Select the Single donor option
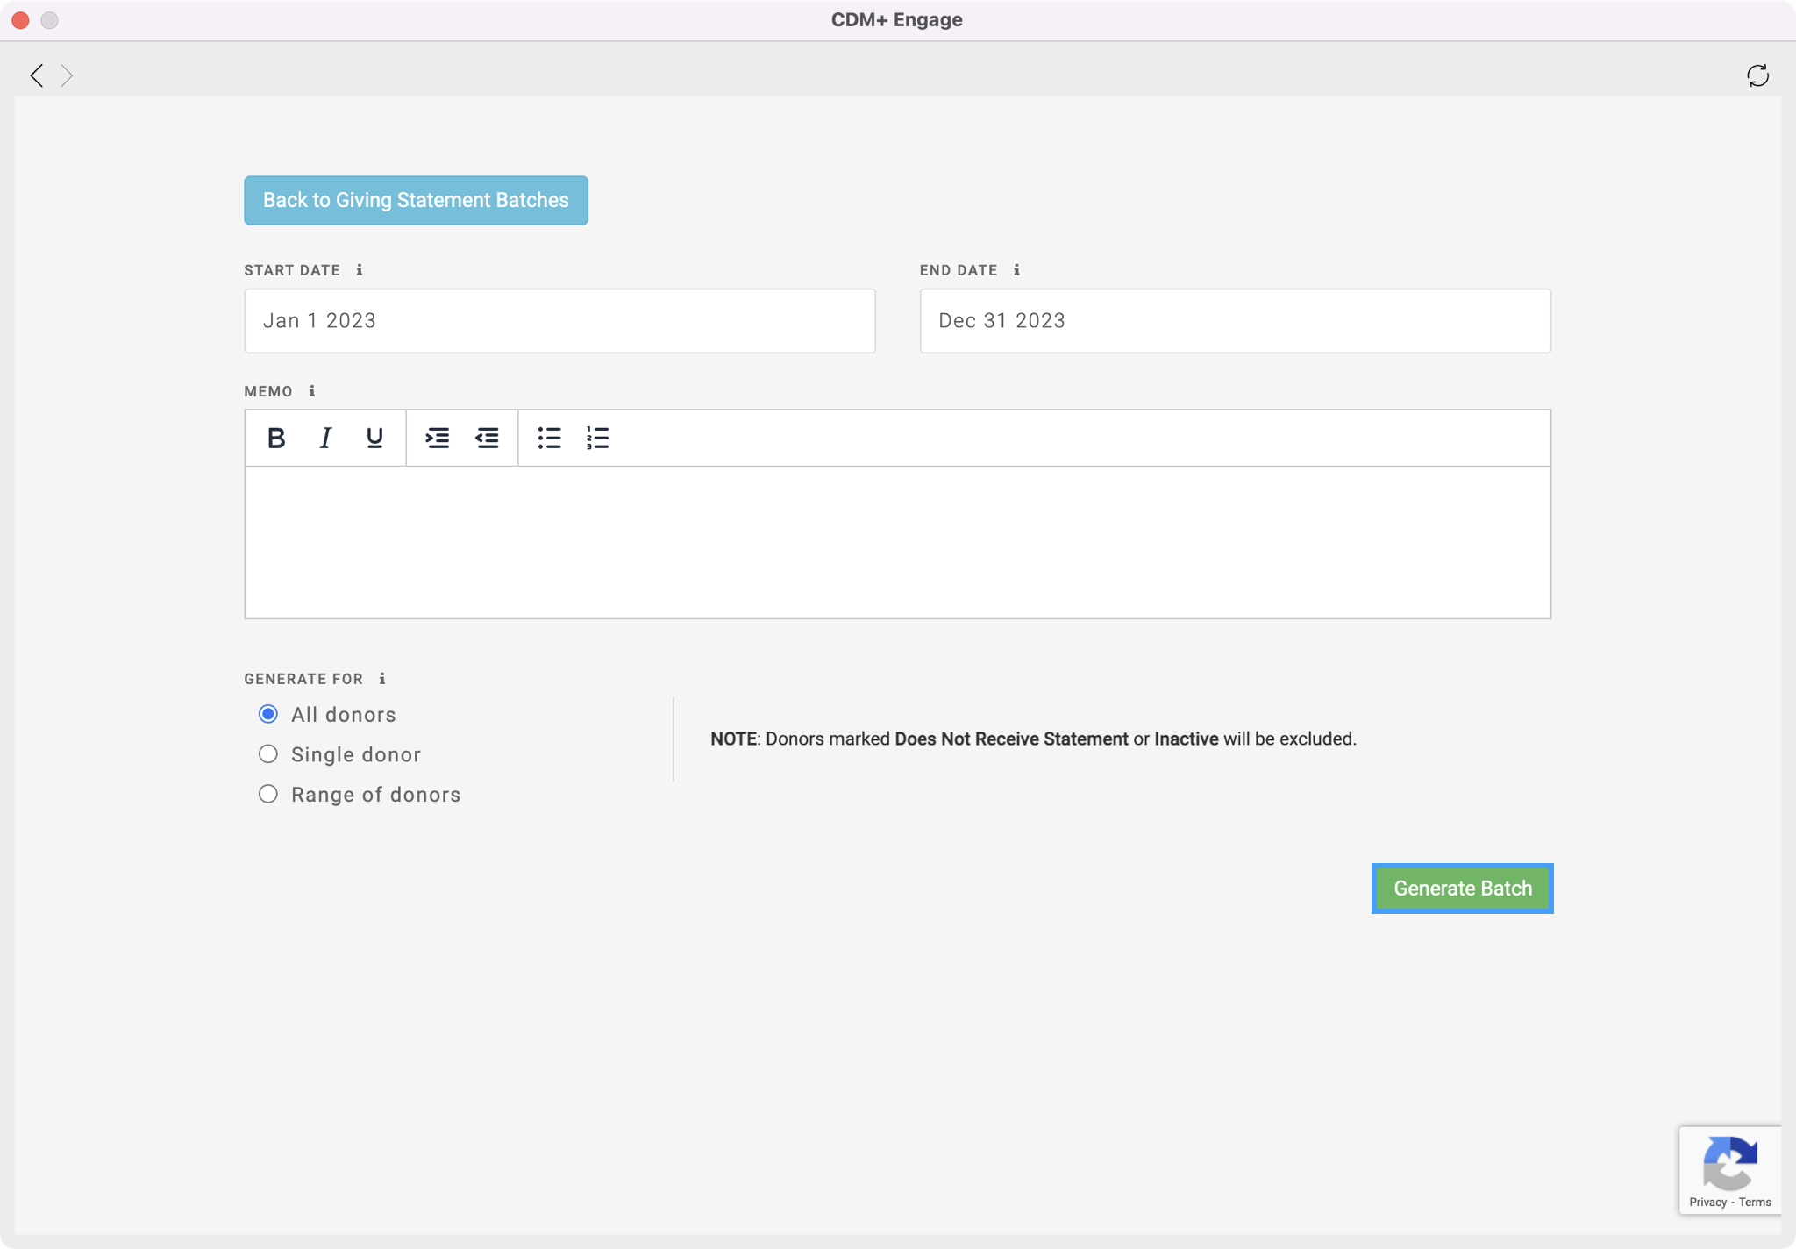The height and width of the screenshot is (1249, 1796). pos(268,754)
